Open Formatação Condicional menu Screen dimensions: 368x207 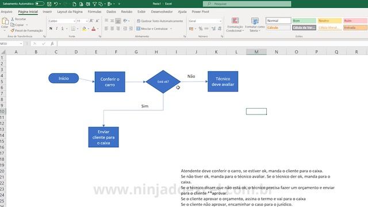point(235,25)
